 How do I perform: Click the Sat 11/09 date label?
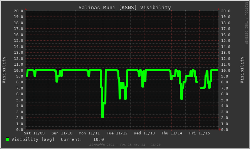(34, 133)
